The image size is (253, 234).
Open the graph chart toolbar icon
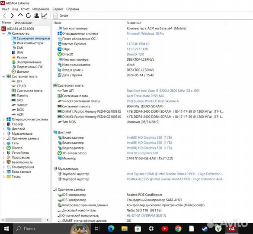(45, 16)
